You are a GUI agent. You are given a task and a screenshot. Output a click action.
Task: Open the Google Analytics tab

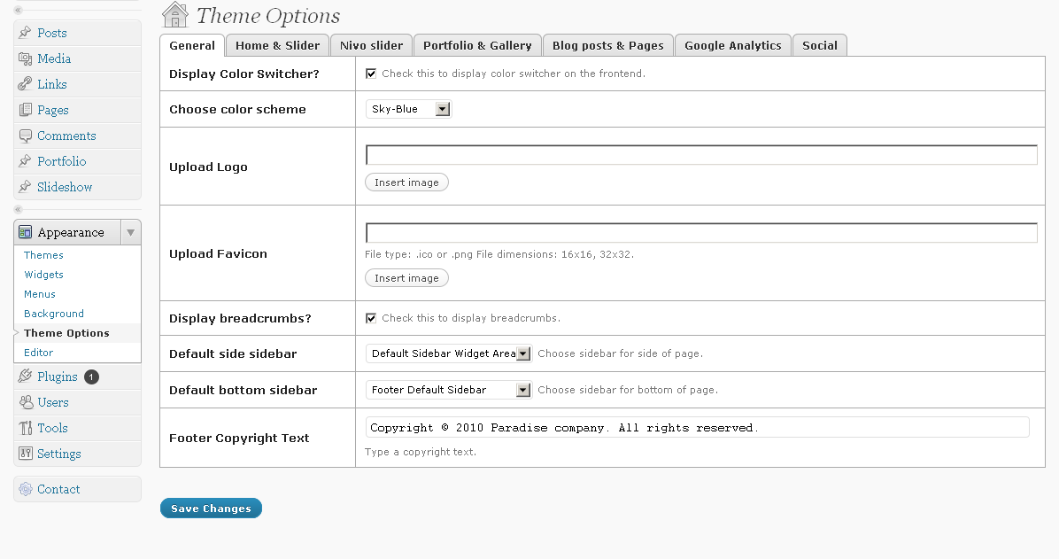point(732,45)
